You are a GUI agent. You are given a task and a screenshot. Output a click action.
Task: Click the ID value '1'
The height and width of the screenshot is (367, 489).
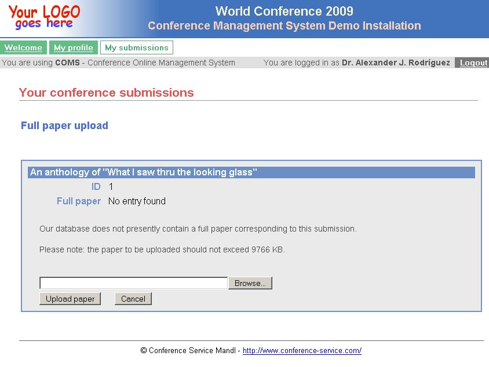pos(111,187)
